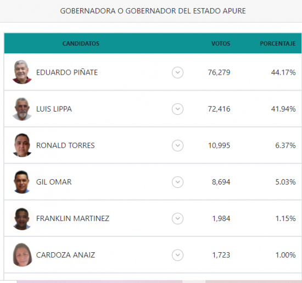Select the VOTOS column header
302x283 pixels.
click(221, 43)
